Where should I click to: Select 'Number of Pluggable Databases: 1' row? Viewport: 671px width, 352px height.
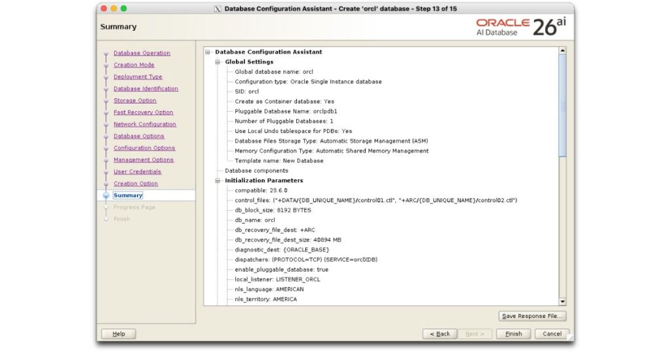coord(284,121)
